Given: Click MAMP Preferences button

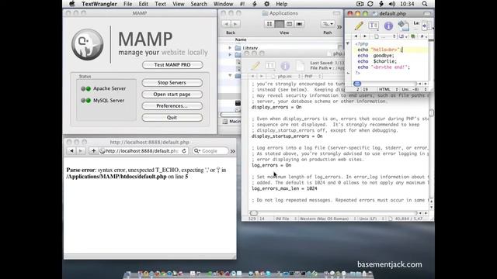Looking at the screenshot, I should (172, 106).
